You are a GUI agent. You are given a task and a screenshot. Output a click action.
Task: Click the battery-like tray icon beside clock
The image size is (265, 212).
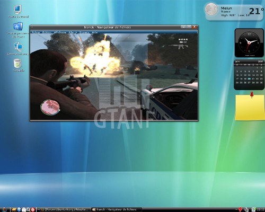tap(253, 209)
